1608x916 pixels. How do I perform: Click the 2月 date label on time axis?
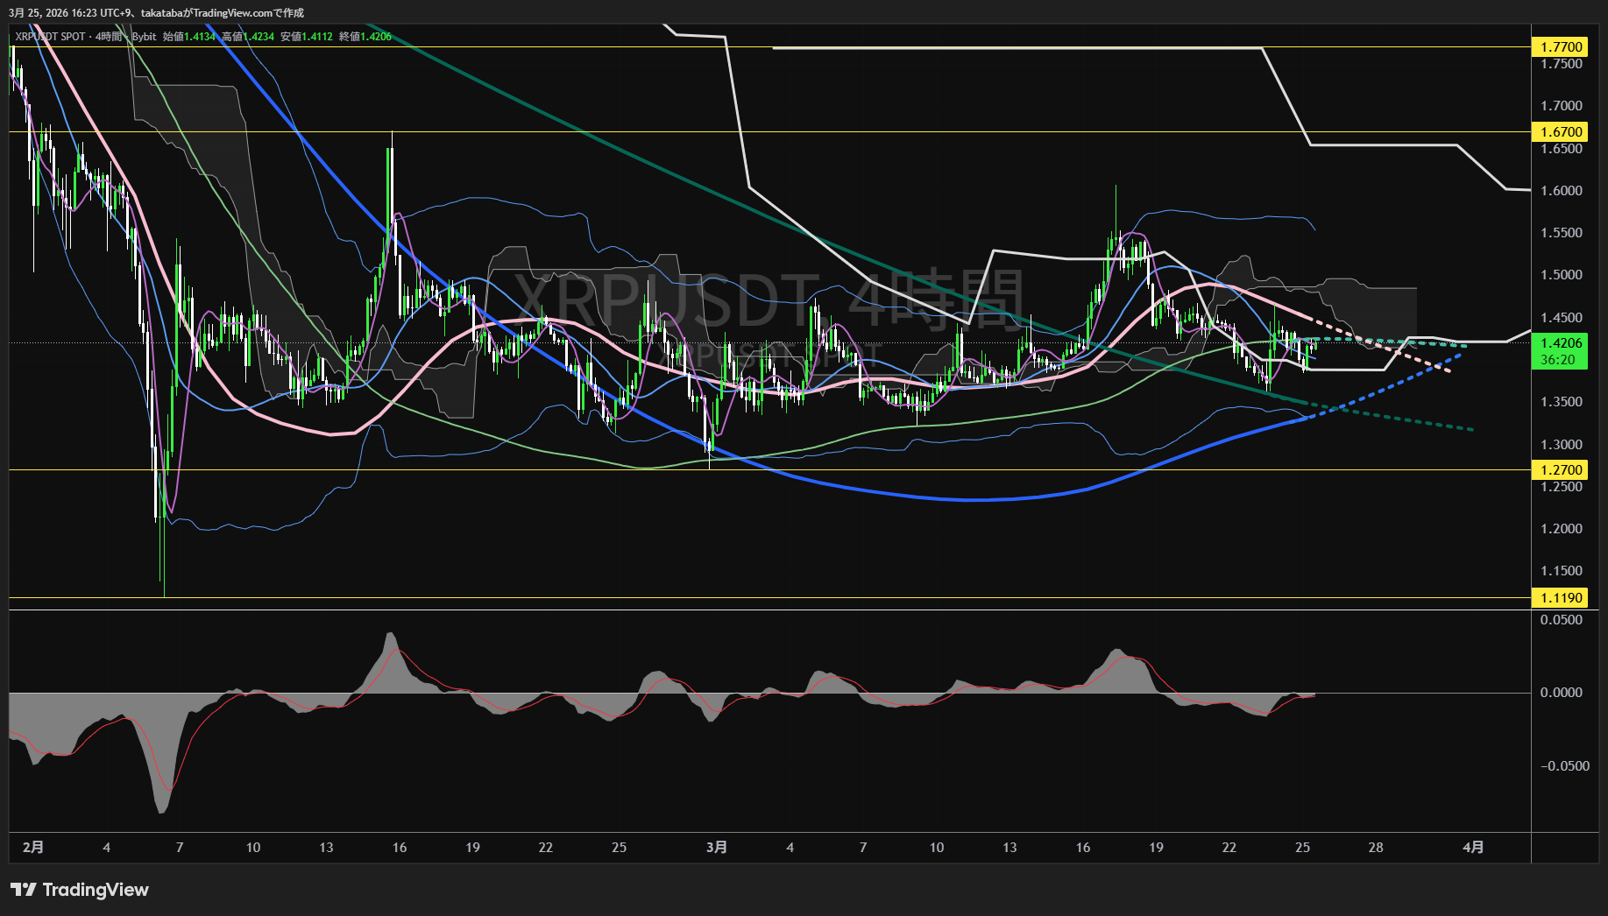(33, 847)
